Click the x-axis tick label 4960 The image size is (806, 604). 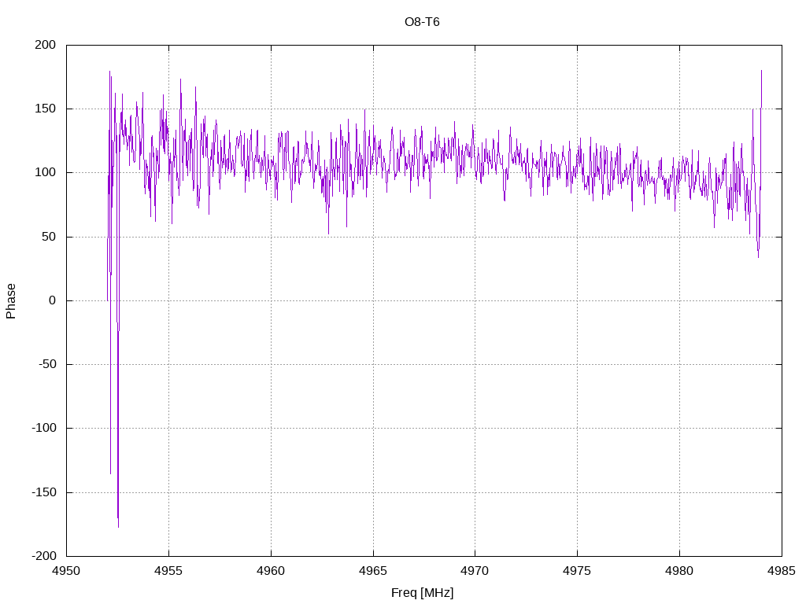tap(271, 571)
